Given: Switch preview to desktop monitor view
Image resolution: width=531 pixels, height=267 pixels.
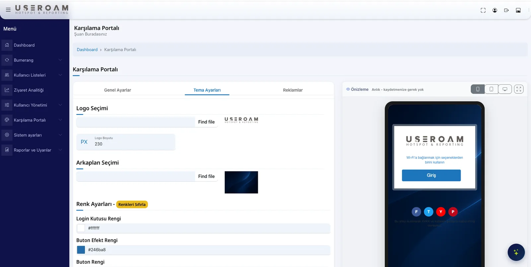Looking at the screenshot, I should pos(505,89).
